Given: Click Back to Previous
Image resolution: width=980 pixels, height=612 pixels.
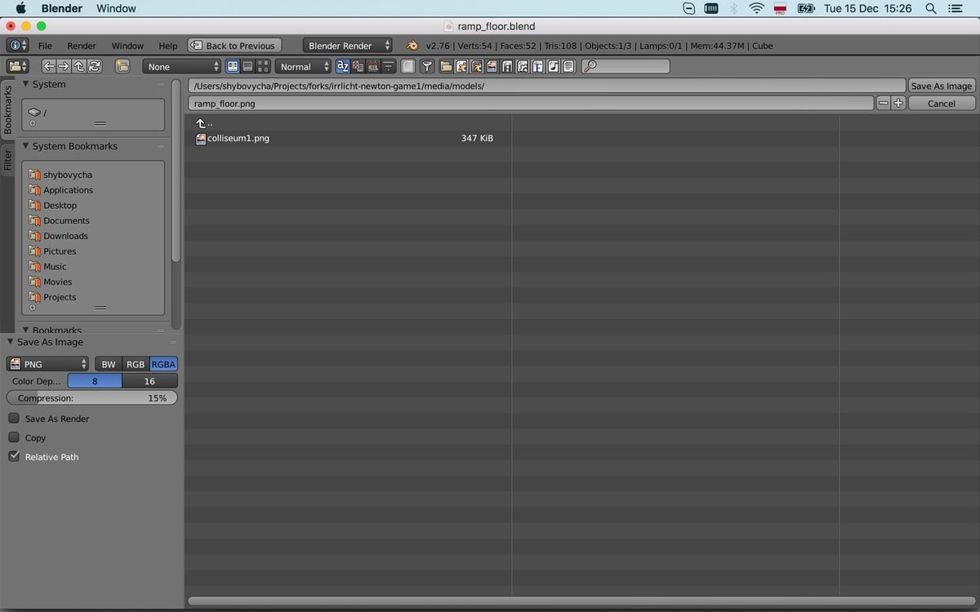Looking at the screenshot, I should 234,45.
